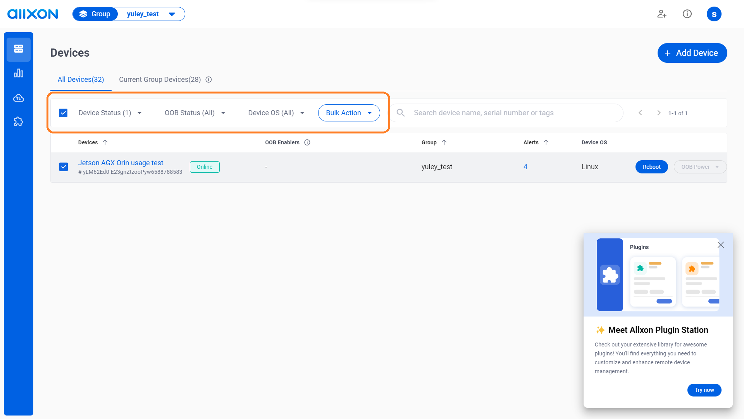744x419 pixels.
Task: Click the Linux device OS cell
Action: click(590, 167)
